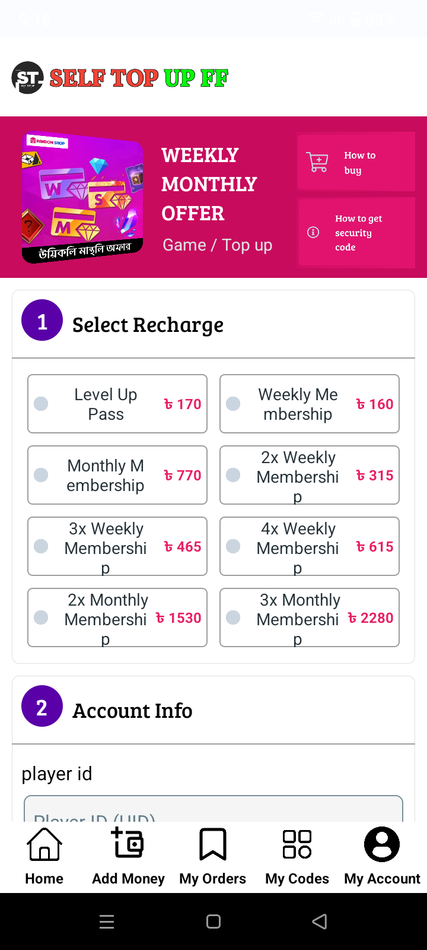The width and height of the screenshot is (427, 950).
Task: Tap the shopping cart How to buy icon
Action: point(317,161)
